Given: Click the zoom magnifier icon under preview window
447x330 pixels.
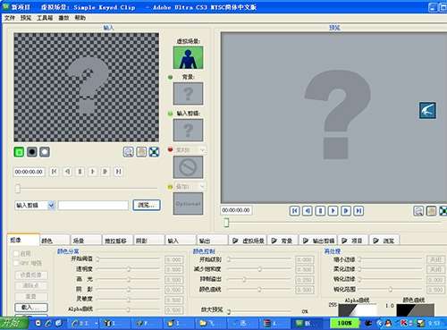Looking at the screenshot, I should pos(418,211).
